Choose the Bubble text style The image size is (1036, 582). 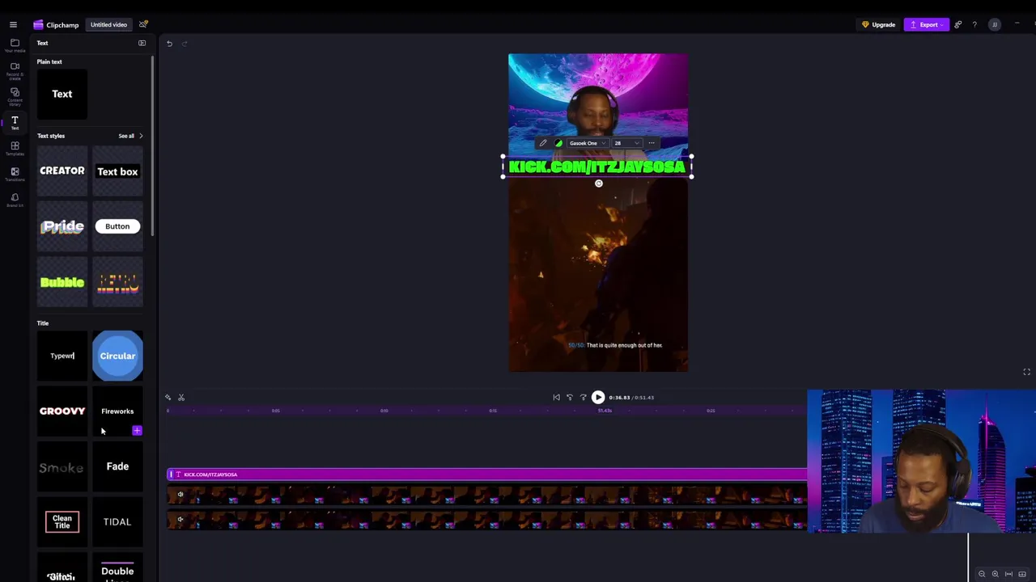pyautogui.click(x=62, y=282)
